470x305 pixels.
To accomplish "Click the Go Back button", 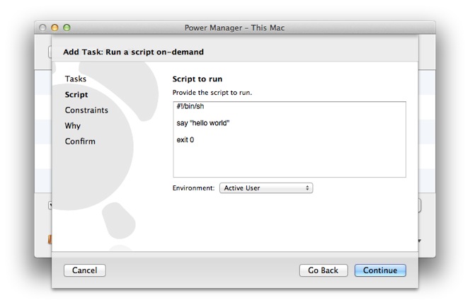I will 323,270.
